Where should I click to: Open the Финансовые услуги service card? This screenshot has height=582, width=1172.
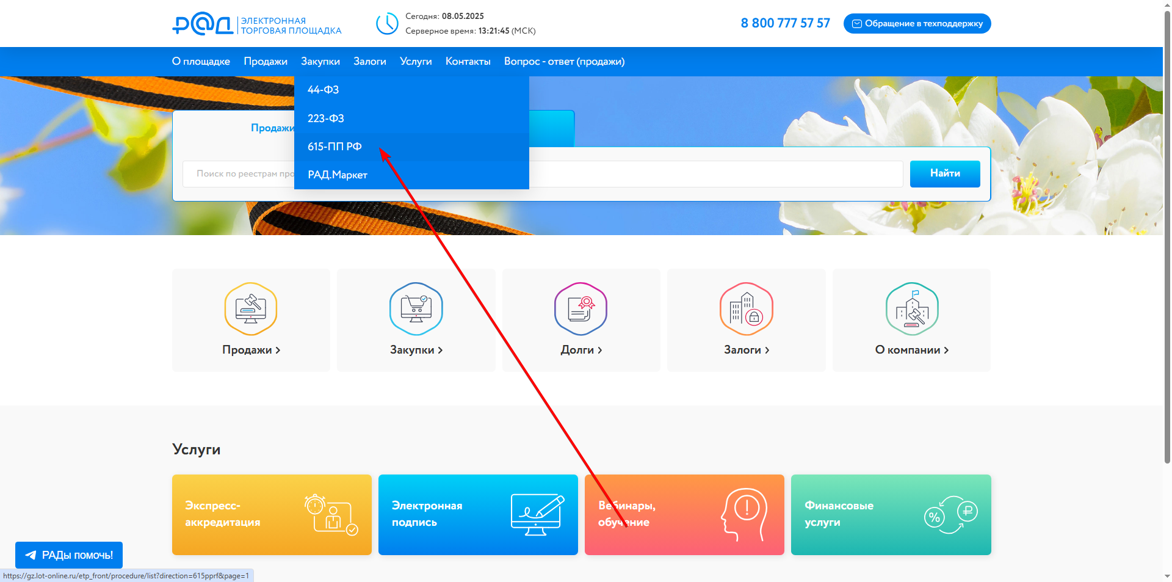891,515
